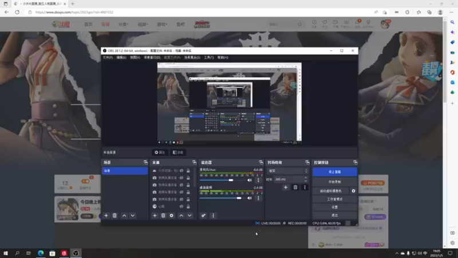Open OBS 设置 settings button

tap(335, 207)
